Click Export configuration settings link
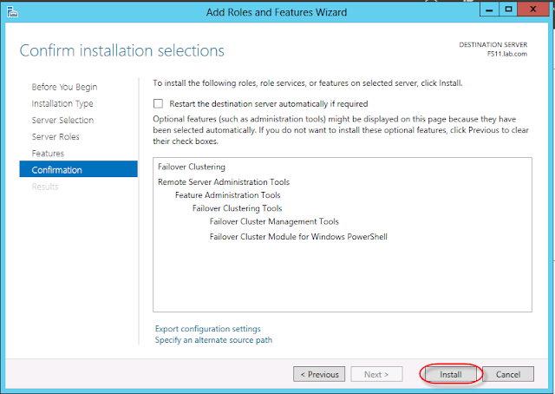 (x=207, y=329)
